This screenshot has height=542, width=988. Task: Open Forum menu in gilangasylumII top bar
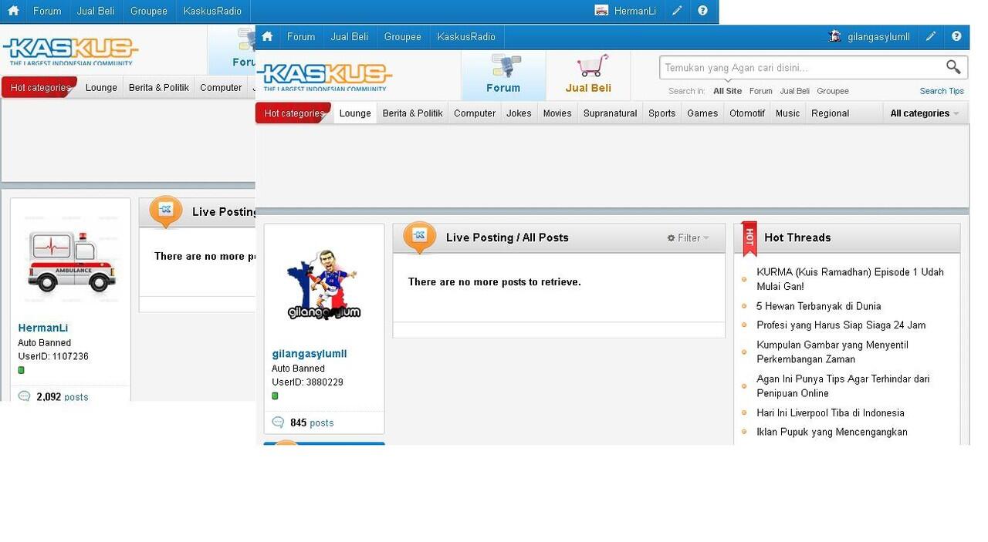301,36
